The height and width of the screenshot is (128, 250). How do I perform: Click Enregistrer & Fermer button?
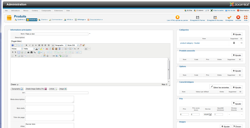tap(197, 18)
